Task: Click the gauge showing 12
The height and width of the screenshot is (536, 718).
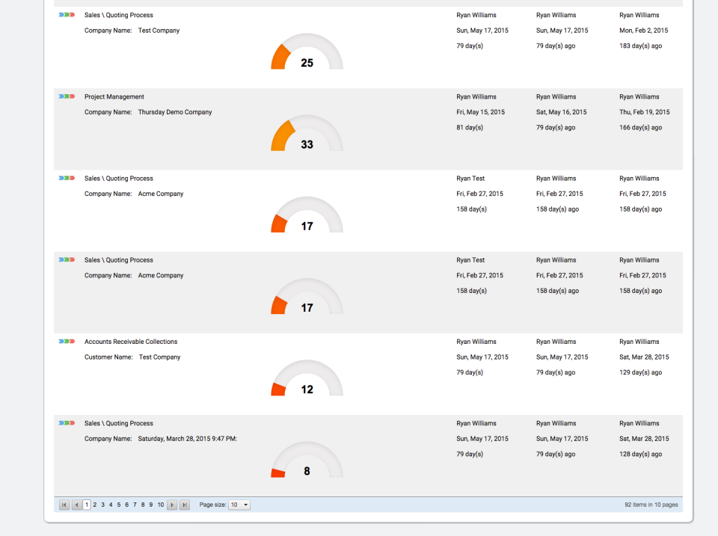Action: coord(307,378)
